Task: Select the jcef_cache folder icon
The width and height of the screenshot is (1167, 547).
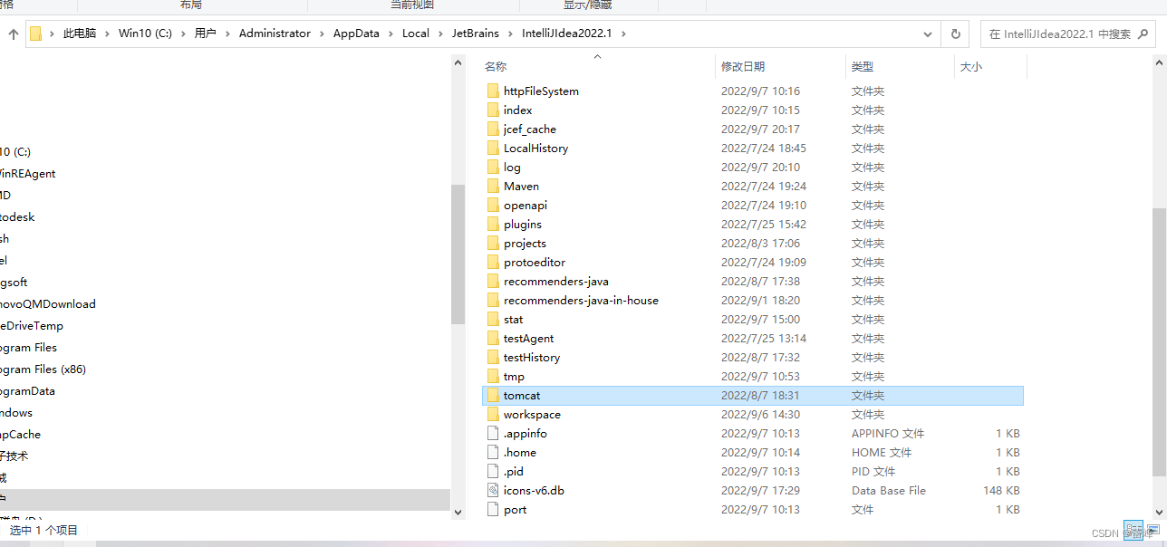Action: [493, 129]
